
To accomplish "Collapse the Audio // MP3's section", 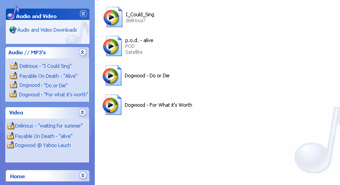I will (x=82, y=52).
